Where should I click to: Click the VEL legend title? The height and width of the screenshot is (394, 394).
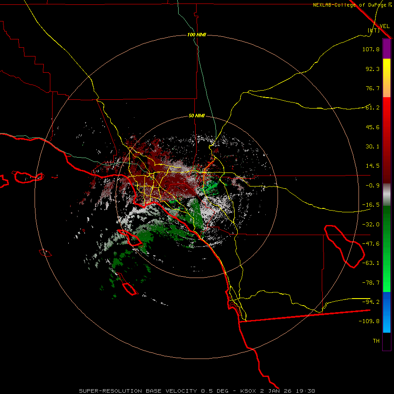pyautogui.click(x=384, y=26)
